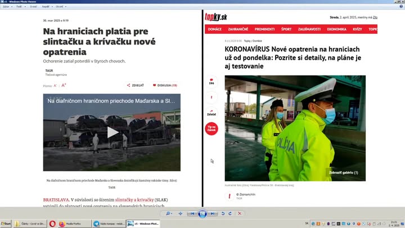
Task: Click the Windows Start button
Action: coord(6,223)
